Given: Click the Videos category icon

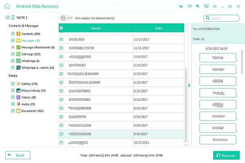Looking at the screenshot, I should 18,97.
